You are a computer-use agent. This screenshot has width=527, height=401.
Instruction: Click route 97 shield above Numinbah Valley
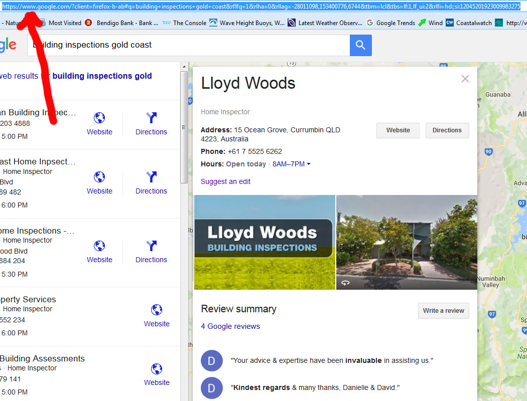(x=521, y=203)
